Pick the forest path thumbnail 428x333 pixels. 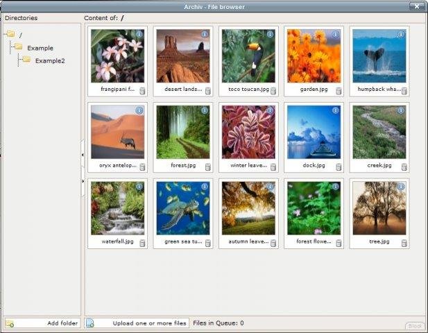[183, 132]
